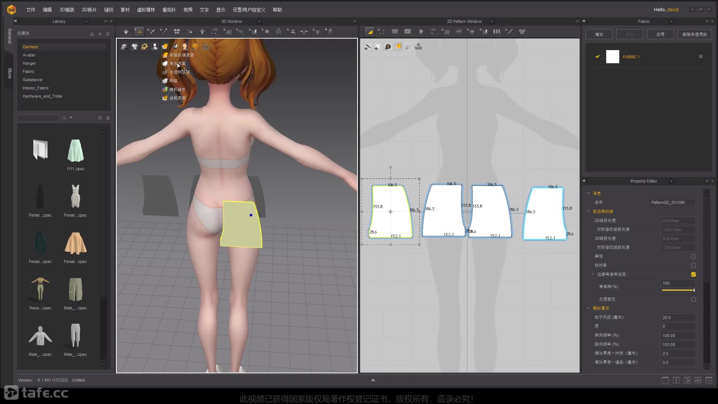Viewport: 718px width, 404px height.
Task: Open the 帮助 menu
Action: 277,10
